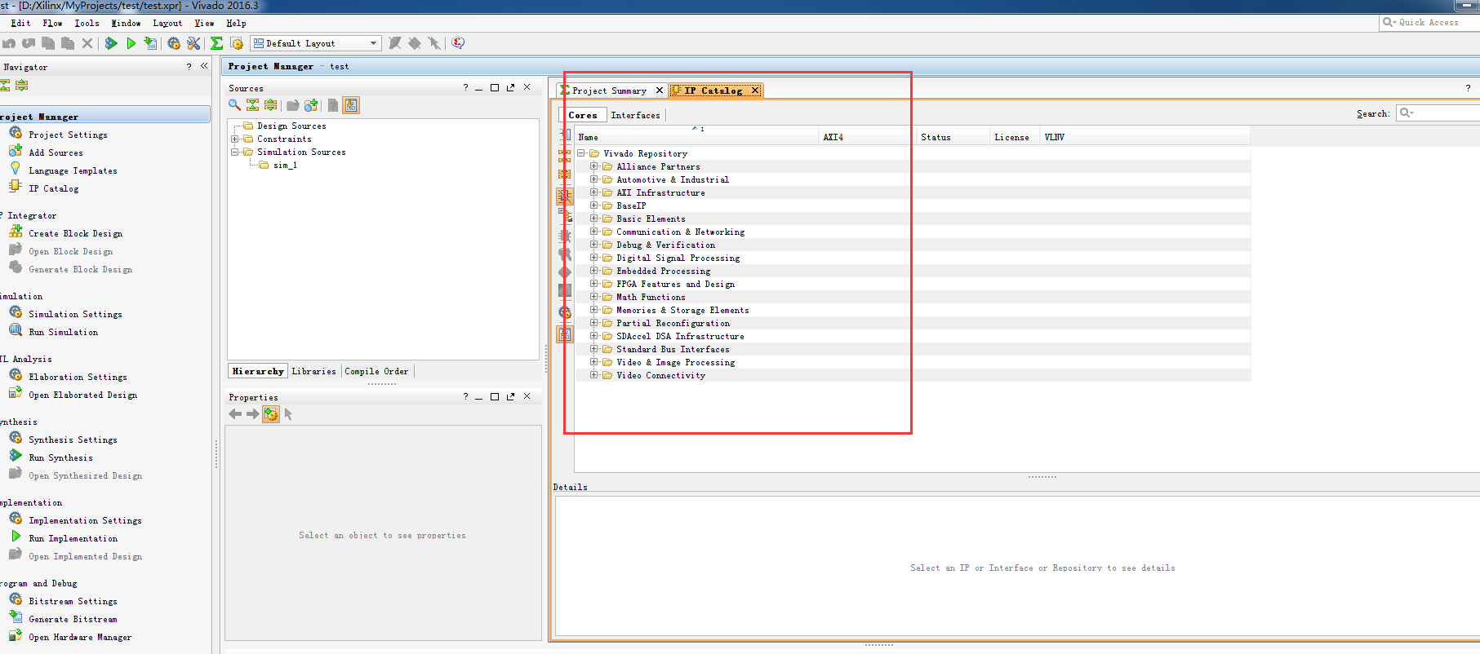Viewport: 1480px width, 654px height.
Task: Click the float-window icon in Sources panel header
Action: (510, 87)
